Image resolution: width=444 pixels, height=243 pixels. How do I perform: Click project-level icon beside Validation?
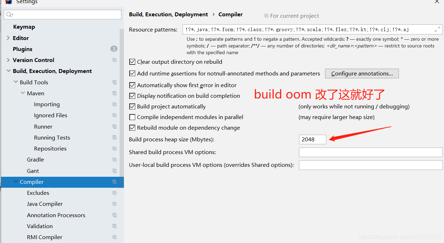[114, 226]
